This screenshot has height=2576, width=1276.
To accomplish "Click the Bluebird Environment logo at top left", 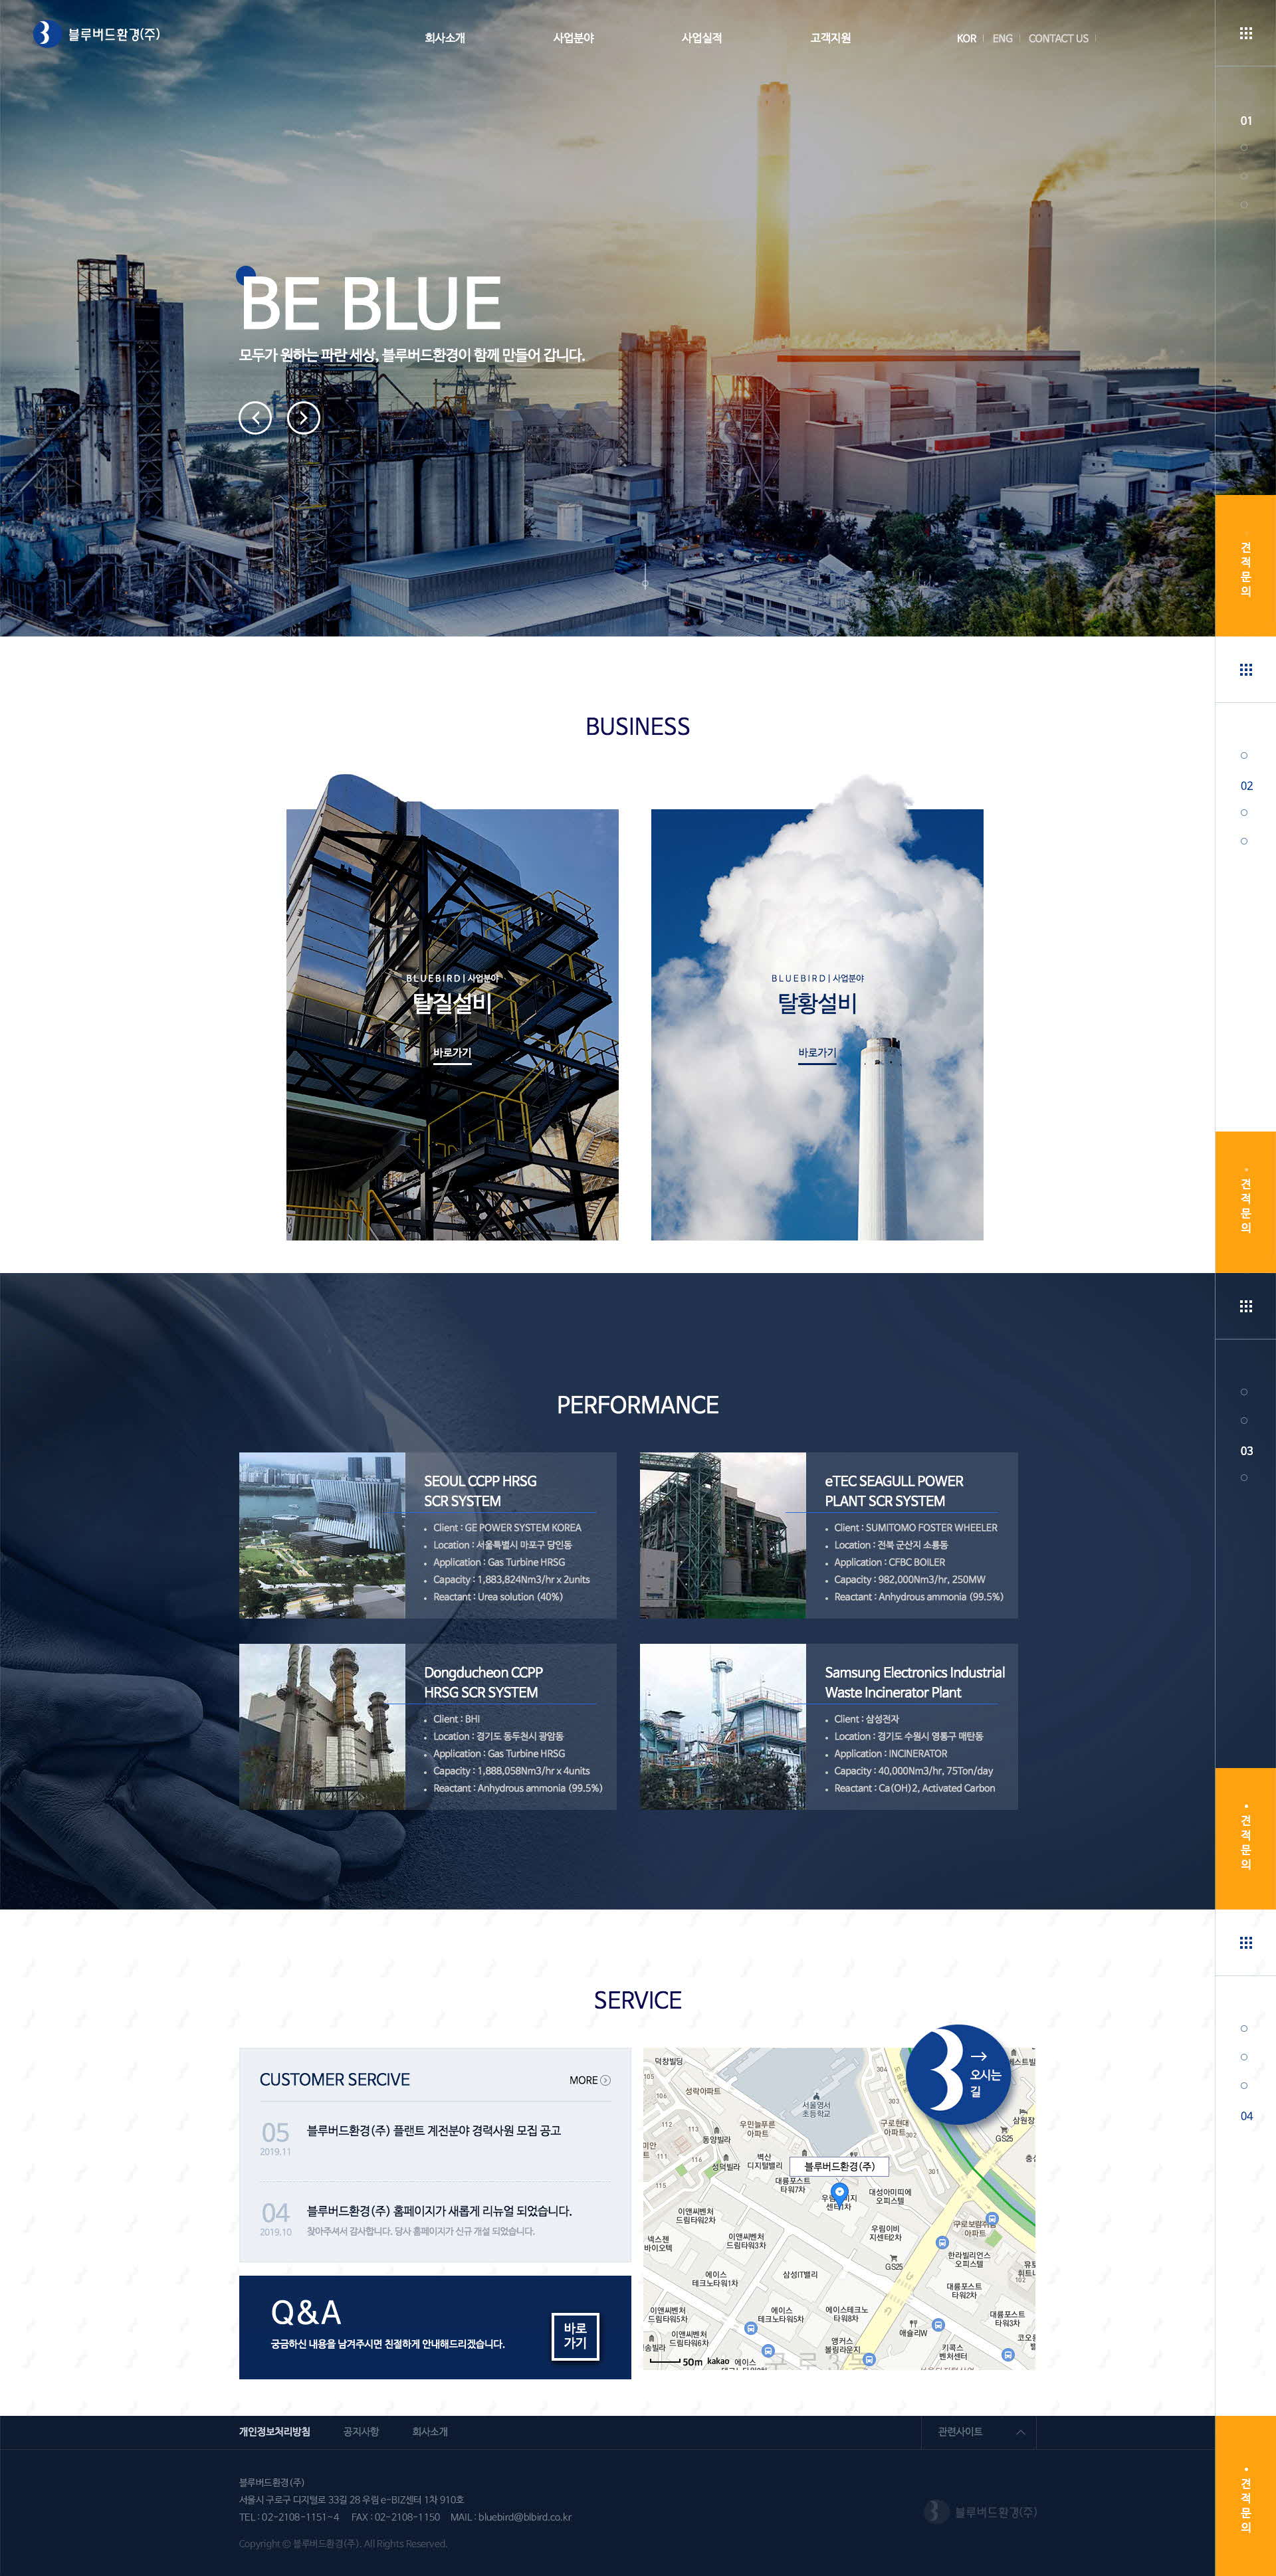I will 97,34.
